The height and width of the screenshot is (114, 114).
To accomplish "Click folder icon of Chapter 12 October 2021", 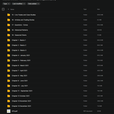I will click(9, 96).
